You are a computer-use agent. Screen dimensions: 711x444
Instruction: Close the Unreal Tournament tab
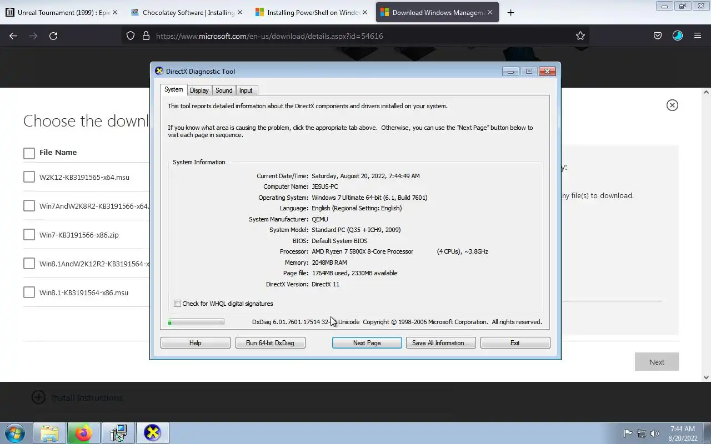(115, 12)
